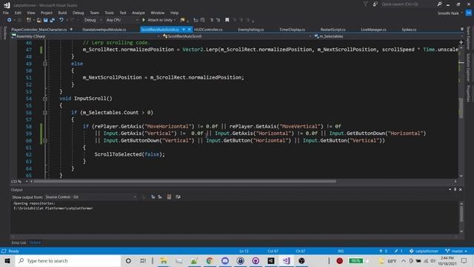Switch to Error List tab
Screen dimensions: 474x267
(x=19, y=243)
